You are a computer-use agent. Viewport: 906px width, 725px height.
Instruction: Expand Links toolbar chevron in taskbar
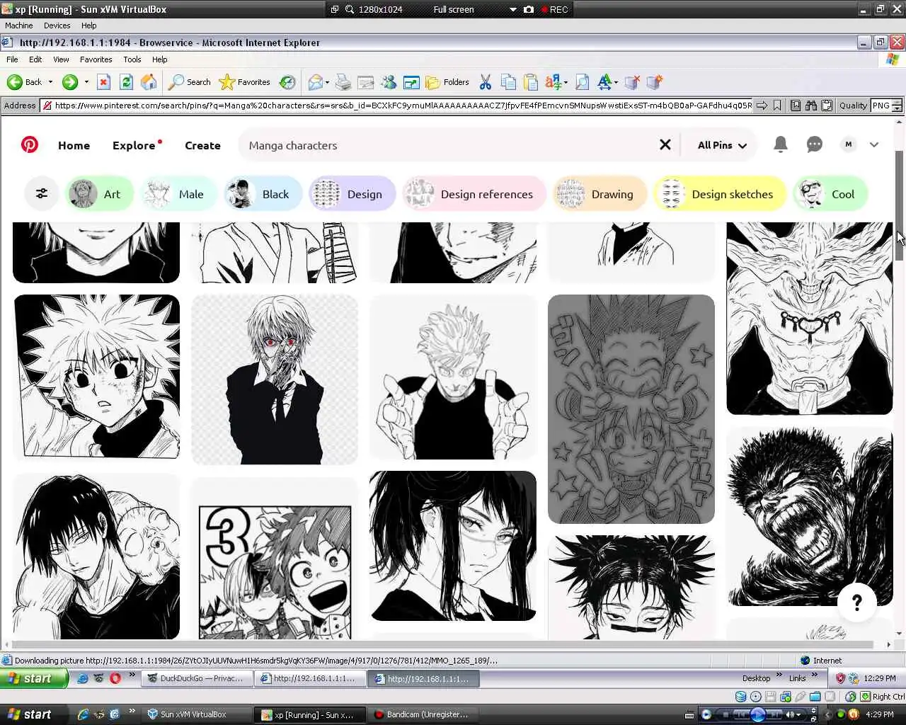pos(815,675)
